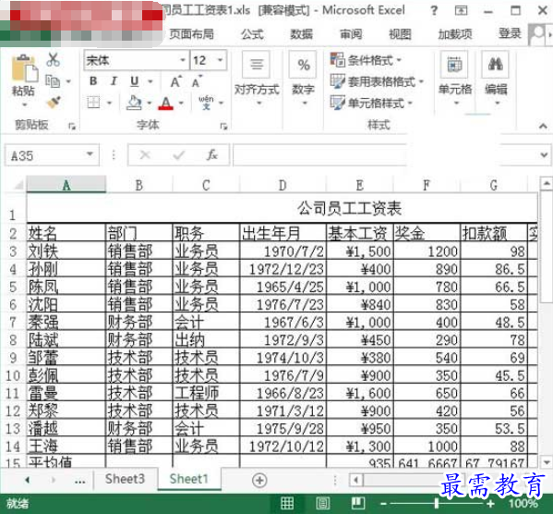The width and height of the screenshot is (553, 514).
Task: Click the Sign in (登录) link
Action: pyautogui.click(x=510, y=33)
